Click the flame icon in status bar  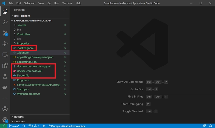click(44, 126)
